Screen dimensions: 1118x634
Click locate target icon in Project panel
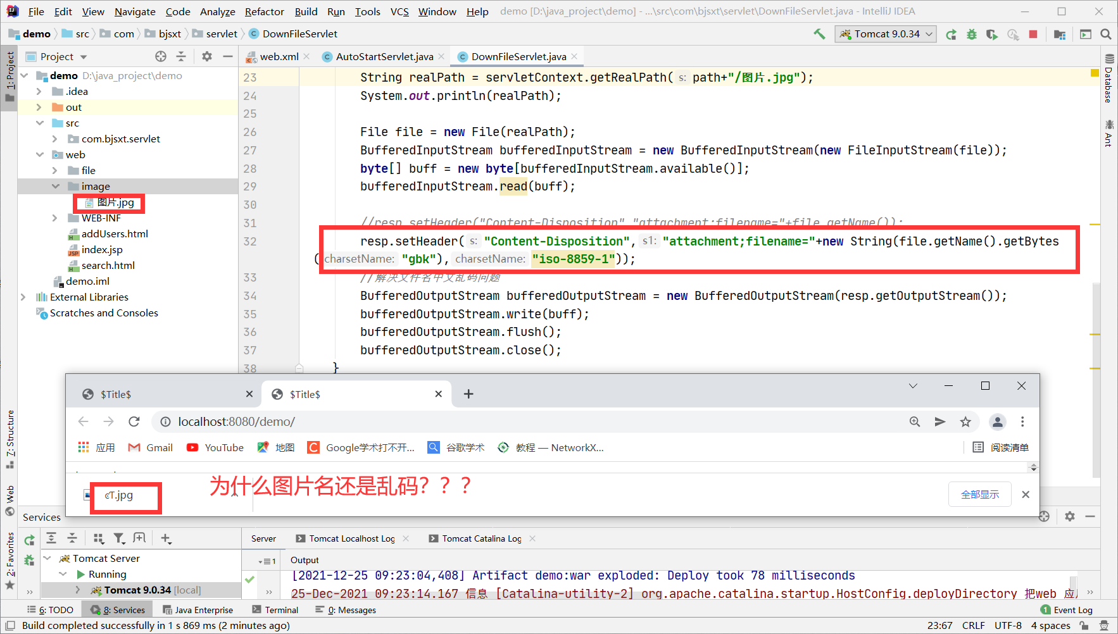click(x=161, y=56)
